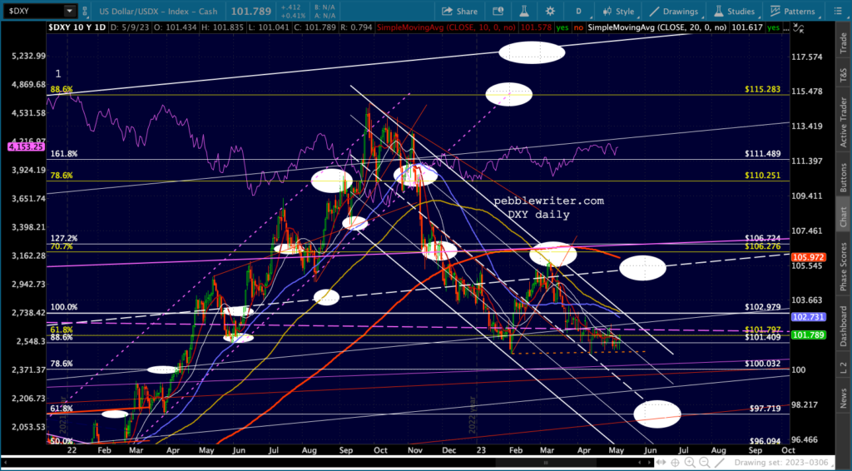This screenshot has width=852, height=471.
Task: Click the zoom out magnifier icon
Action: click(704, 463)
